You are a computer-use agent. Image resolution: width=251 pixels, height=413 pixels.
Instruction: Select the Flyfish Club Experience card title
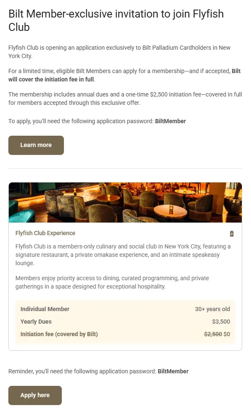pyautogui.click(x=46, y=233)
